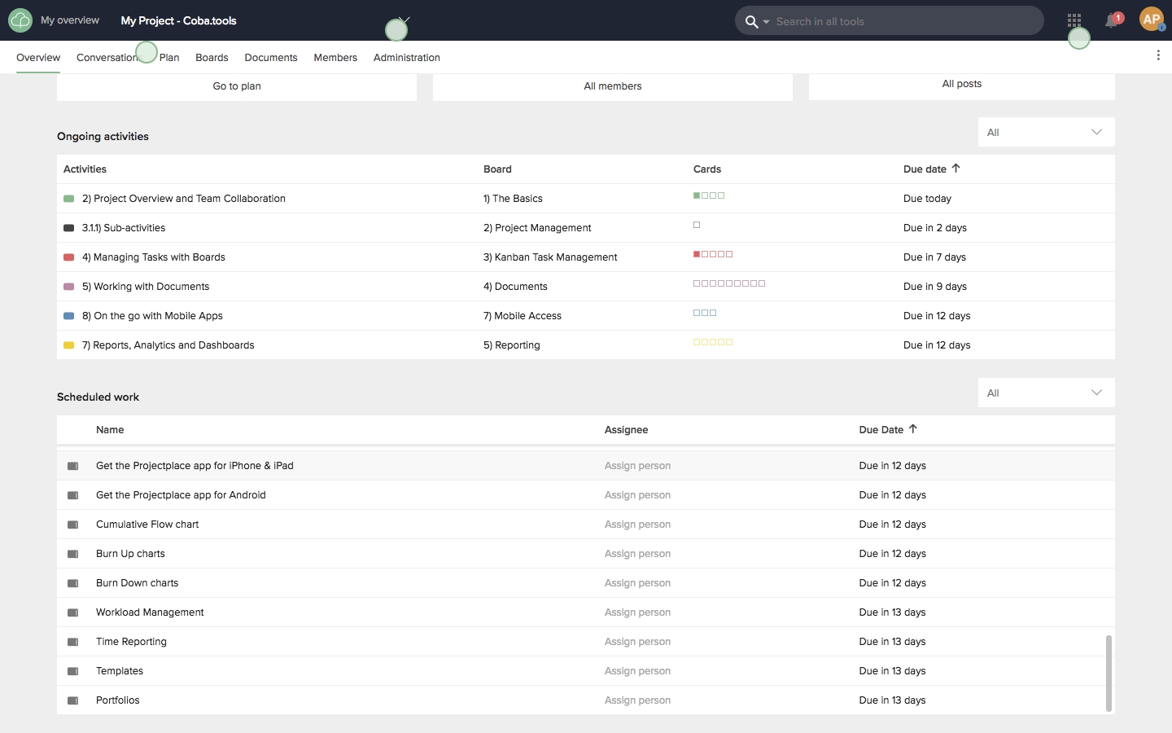Open the apps grid launcher icon
The height and width of the screenshot is (733, 1172).
[x=1074, y=20]
